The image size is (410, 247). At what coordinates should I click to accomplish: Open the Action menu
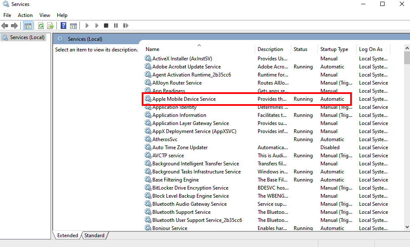click(x=25, y=15)
